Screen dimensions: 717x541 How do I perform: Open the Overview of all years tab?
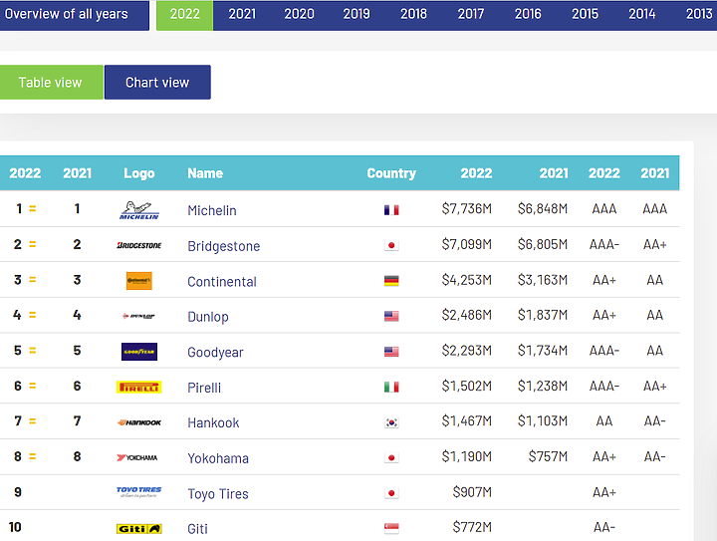67,14
